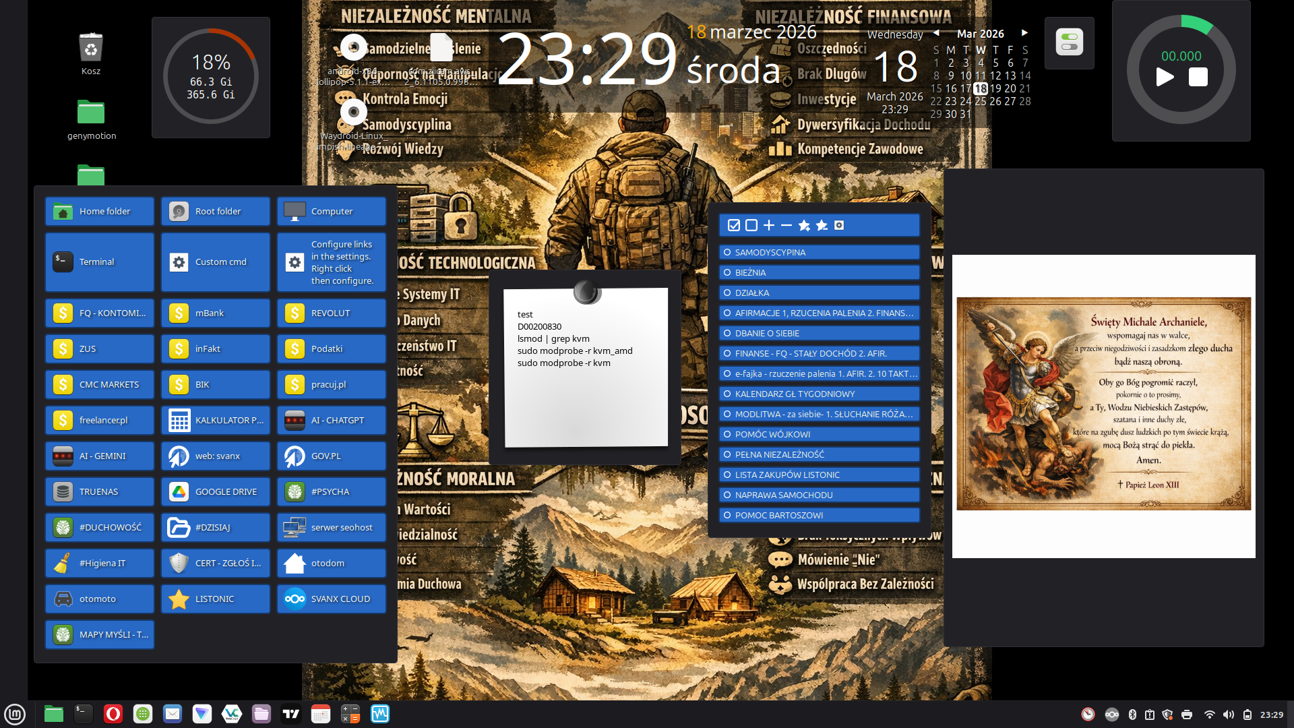Go to next month in calendar
This screenshot has width=1294, height=728.
(x=1024, y=32)
